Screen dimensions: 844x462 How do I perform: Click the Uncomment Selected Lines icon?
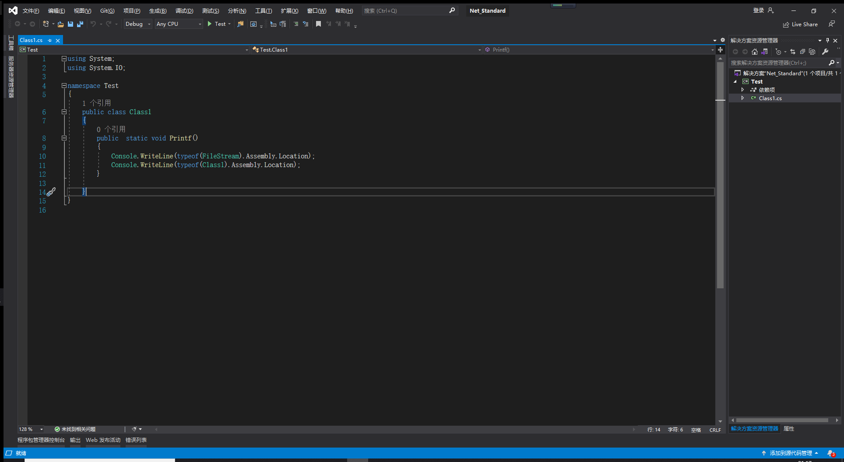[x=306, y=24]
